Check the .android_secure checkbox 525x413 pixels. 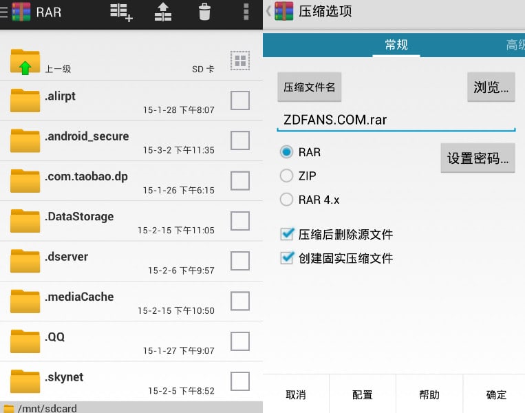point(240,140)
